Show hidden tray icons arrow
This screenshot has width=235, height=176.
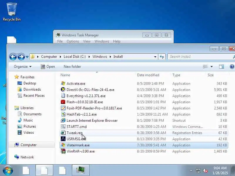click(191, 170)
